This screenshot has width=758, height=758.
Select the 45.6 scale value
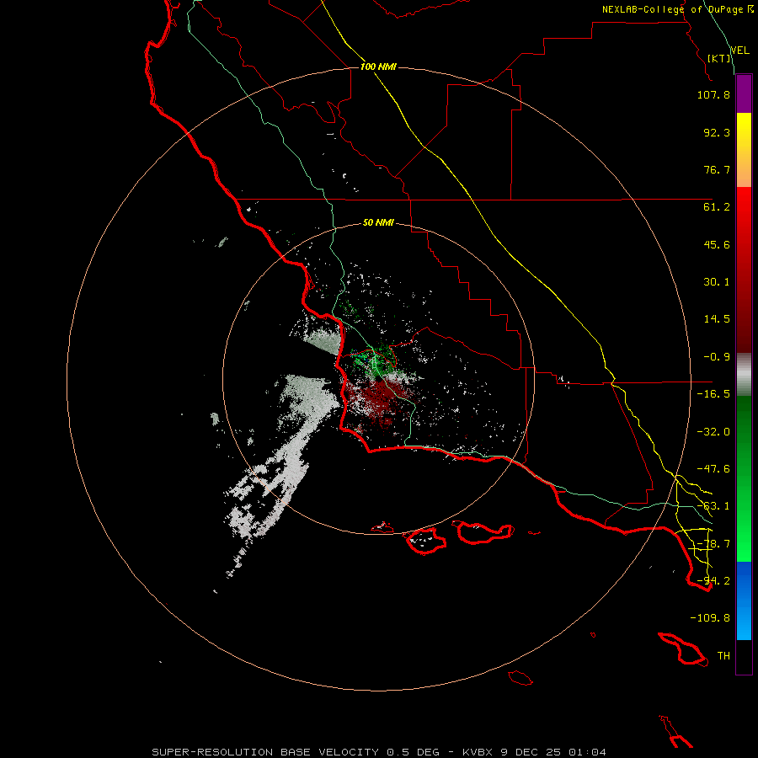pos(717,244)
